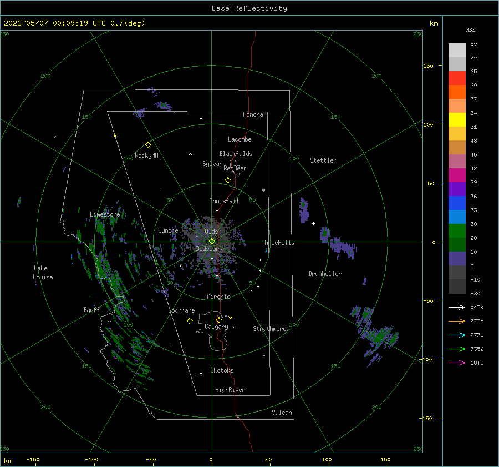Click the magenta 18TS arrow in legend
499x467 pixels.
point(457,363)
